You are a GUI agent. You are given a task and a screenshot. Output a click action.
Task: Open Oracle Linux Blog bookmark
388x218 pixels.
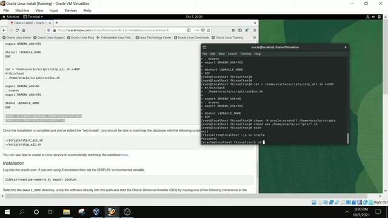(x=81, y=38)
